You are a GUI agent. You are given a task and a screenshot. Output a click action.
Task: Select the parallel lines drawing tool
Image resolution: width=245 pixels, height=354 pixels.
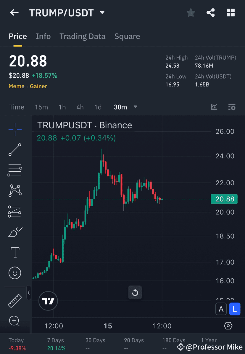tap(15, 170)
